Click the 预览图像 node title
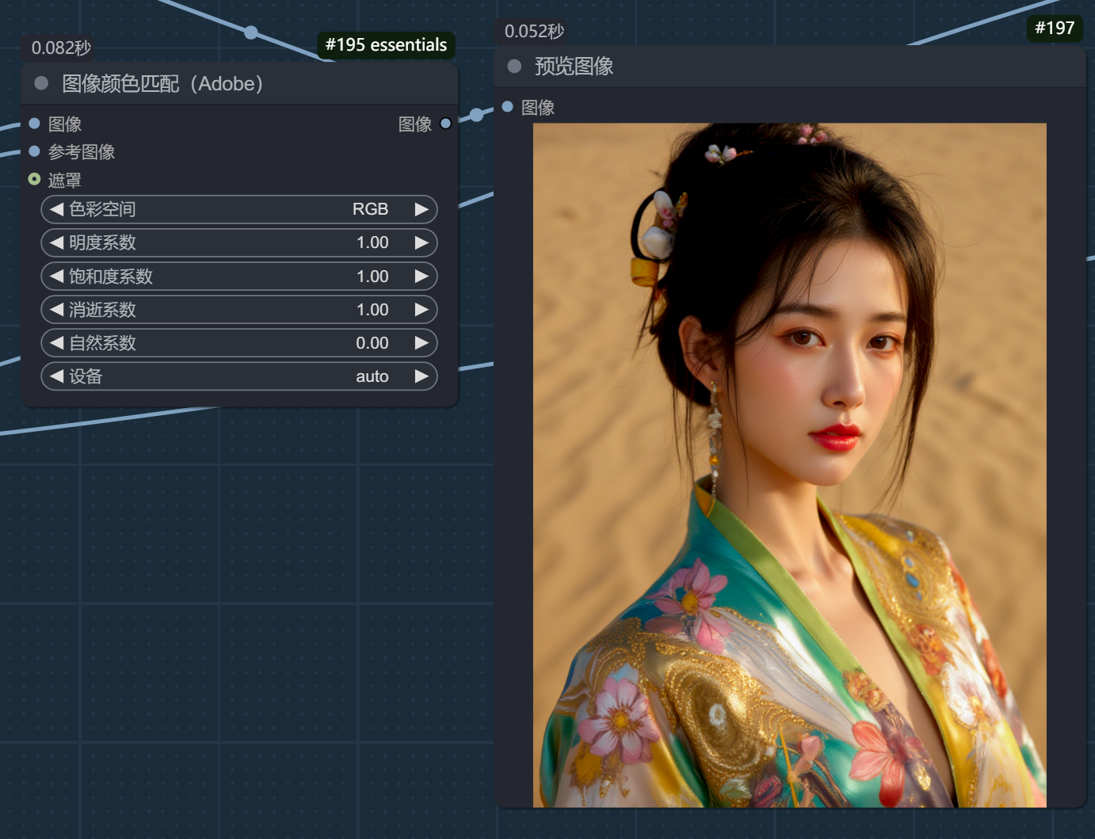The image size is (1095, 839). click(574, 66)
